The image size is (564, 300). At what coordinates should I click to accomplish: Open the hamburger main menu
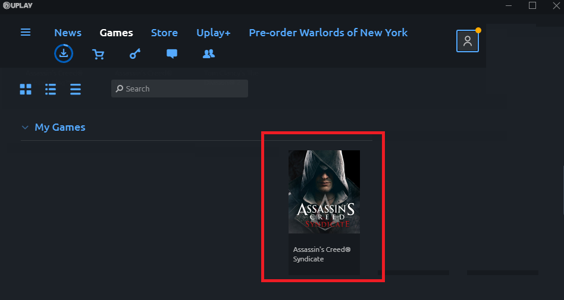tap(26, 32)
